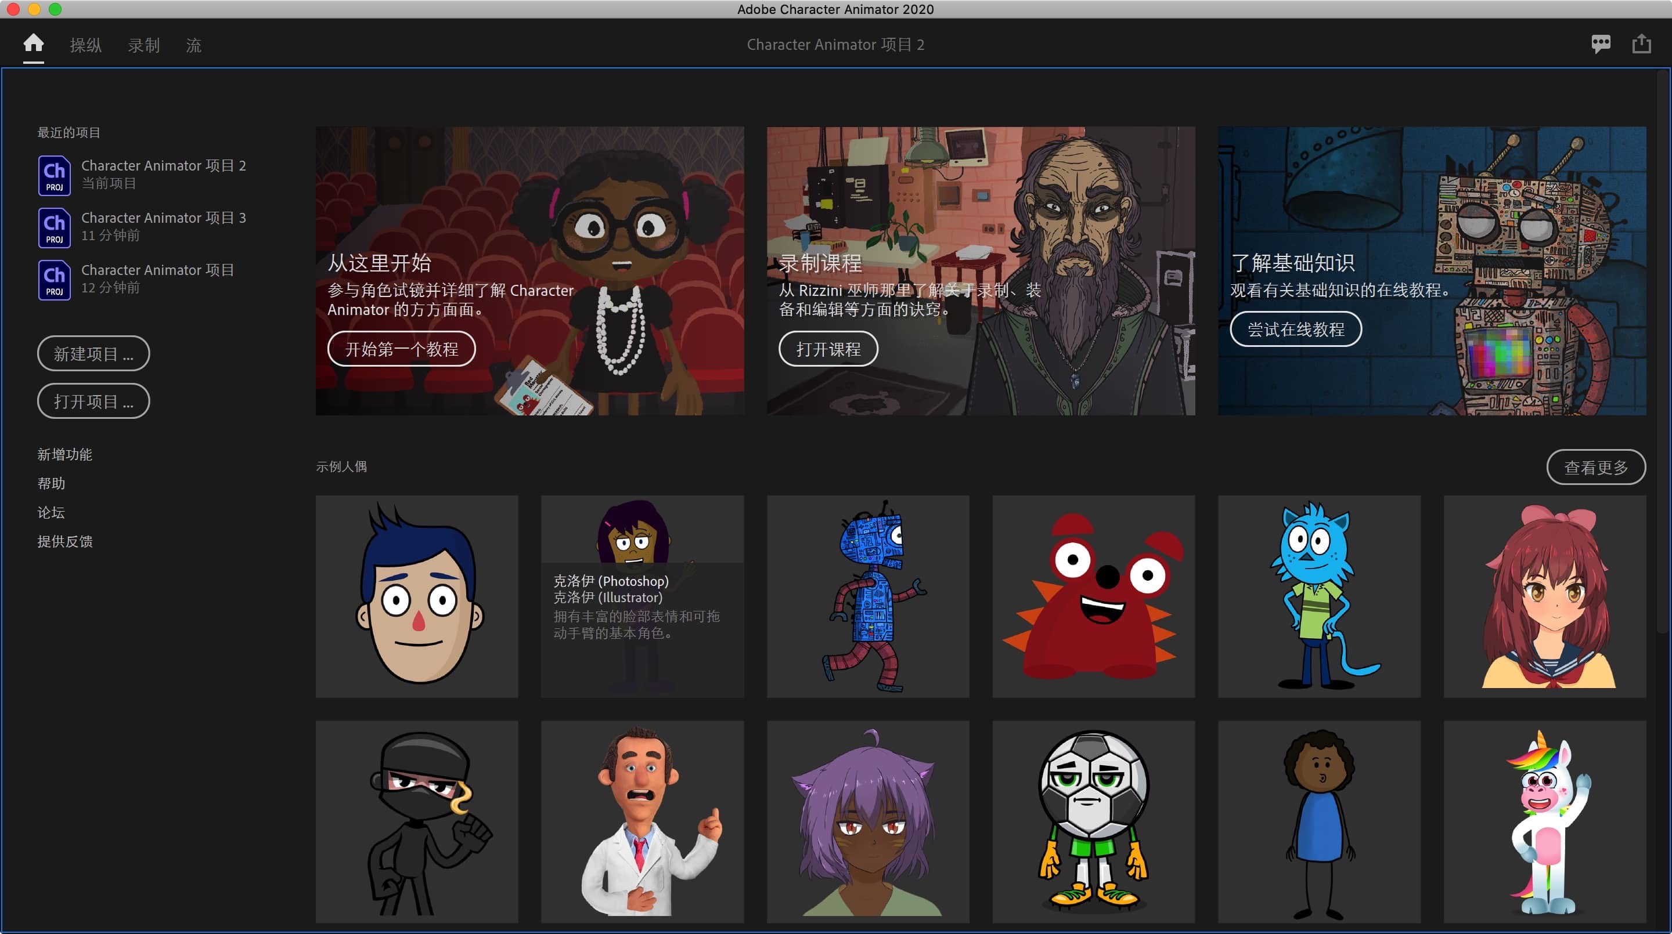Click the Ch icon for 12 分钟前 project
1672x934 pixels.
[x=55, y=280]
